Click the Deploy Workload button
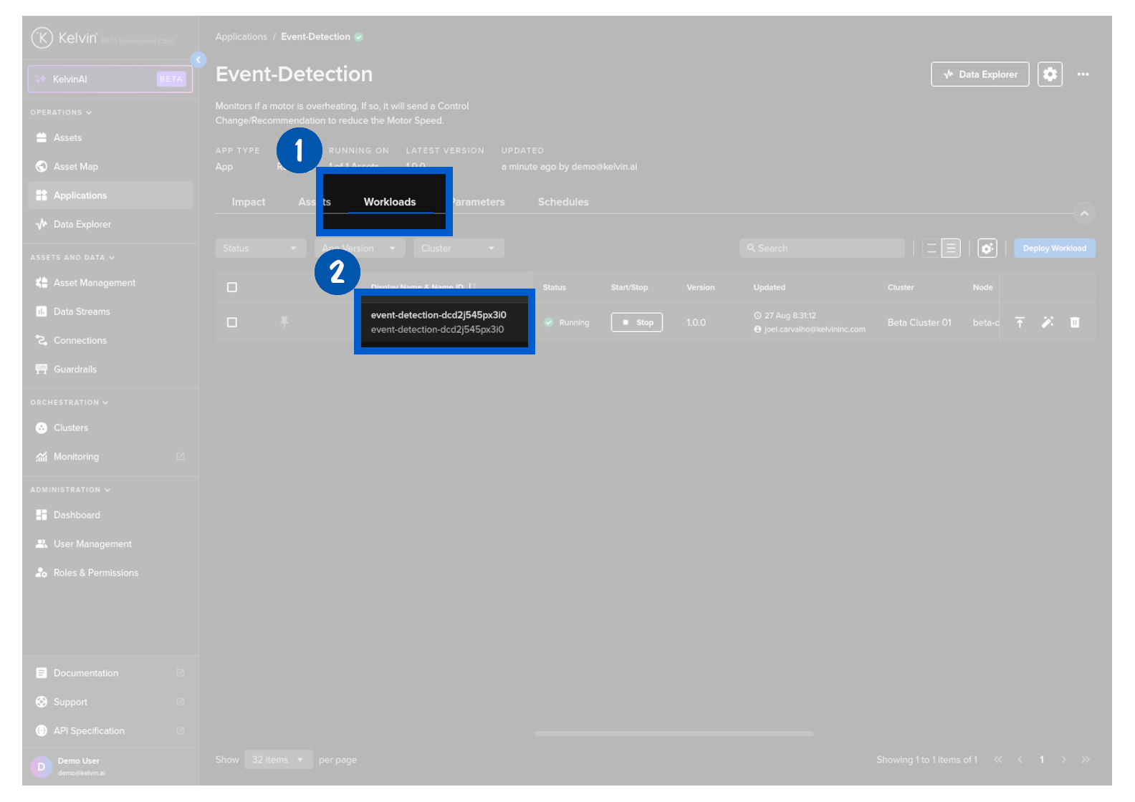The image size is (1135, 802). [1055, 248]
